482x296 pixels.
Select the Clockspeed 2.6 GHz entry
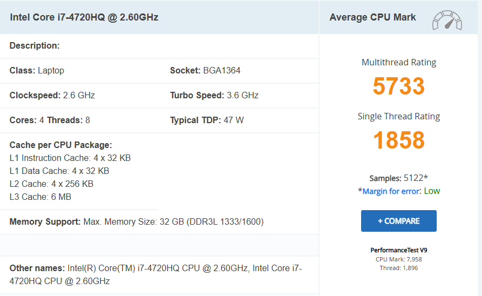pyautogui.click(x=52, y=96)
